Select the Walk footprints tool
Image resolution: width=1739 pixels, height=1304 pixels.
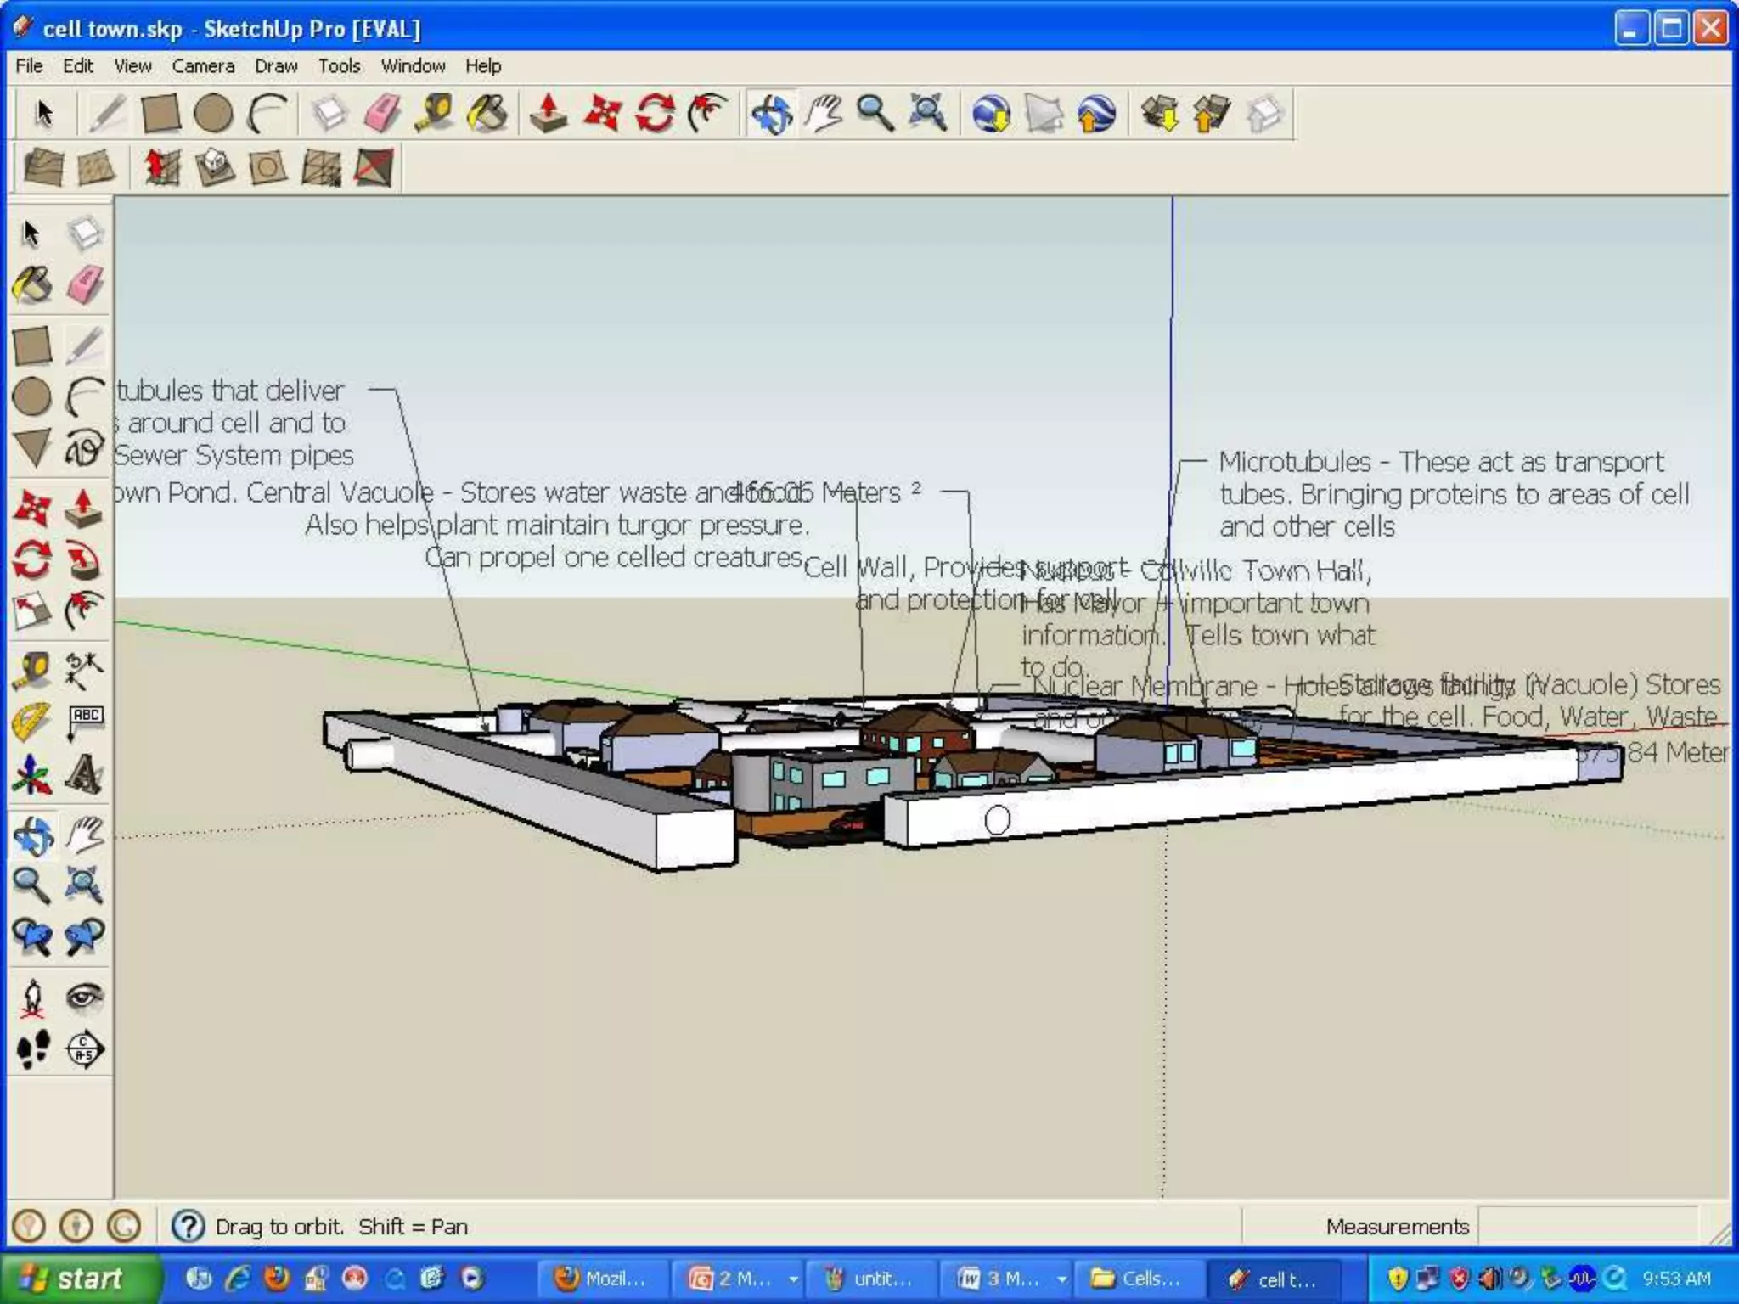32,1049
